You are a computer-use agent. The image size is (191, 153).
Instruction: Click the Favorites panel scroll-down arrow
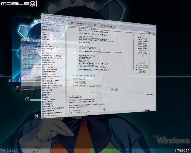66,114
